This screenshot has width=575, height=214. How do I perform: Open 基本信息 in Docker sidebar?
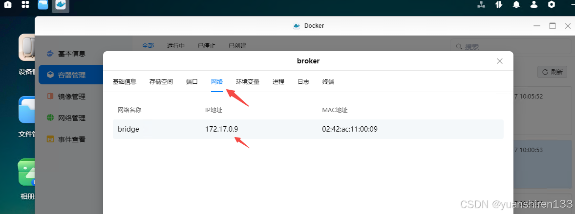click(71, 54)
